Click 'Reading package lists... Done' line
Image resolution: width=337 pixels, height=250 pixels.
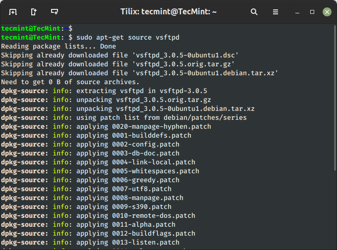coord(58,47)
